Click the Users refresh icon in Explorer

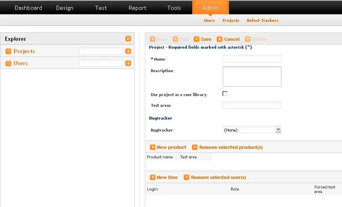[8, 63]
